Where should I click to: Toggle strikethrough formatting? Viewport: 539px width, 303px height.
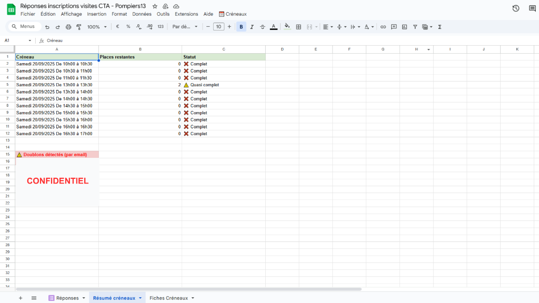[263, 27]
